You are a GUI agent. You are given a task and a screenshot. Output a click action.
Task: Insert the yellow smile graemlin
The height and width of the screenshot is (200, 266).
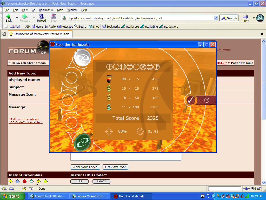click(10, 182)
